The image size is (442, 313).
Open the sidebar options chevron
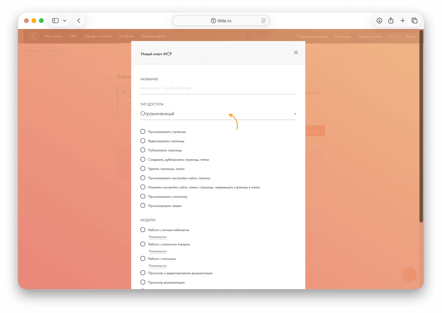pyautogui.click(x=65, y=20)
